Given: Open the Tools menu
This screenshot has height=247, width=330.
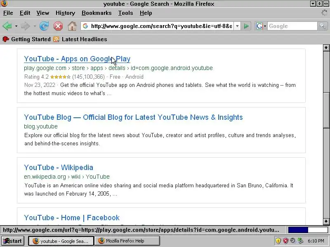Looking at the screenshot, I should point(125,13).
